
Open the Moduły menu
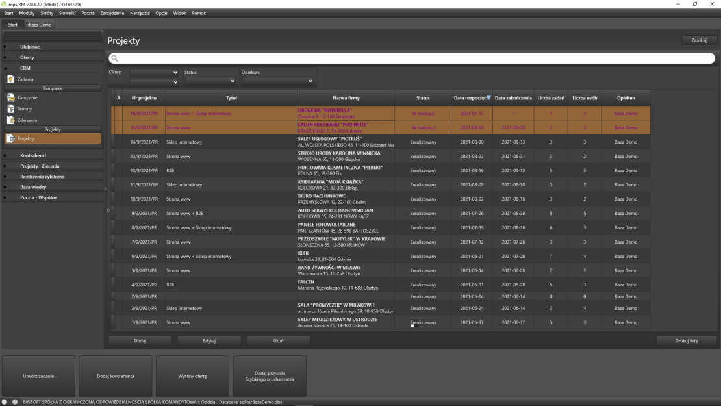[27, 14]
